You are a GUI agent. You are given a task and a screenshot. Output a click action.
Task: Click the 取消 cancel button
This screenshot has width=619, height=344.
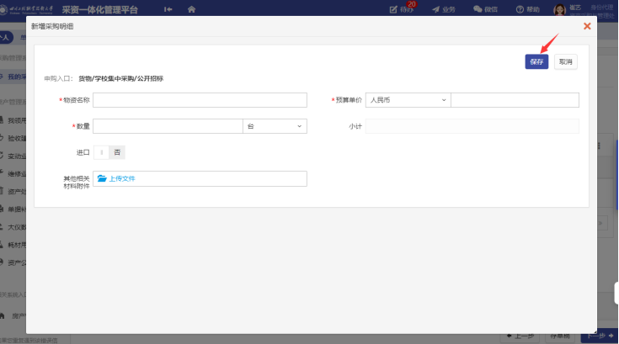point(566,62)
